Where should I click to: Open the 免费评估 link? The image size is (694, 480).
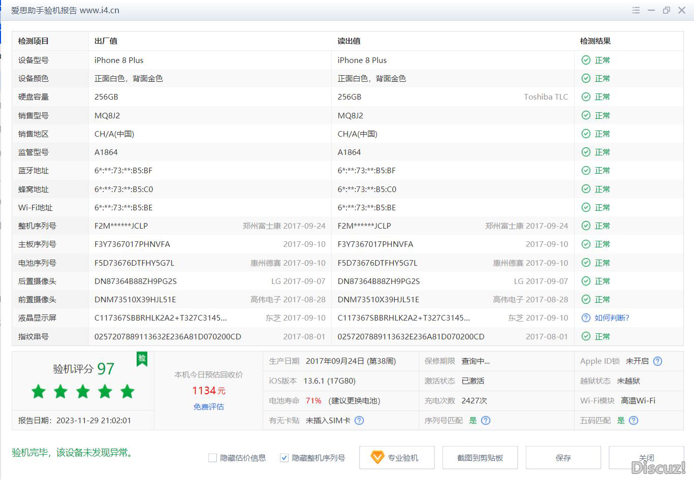(209, 406)
